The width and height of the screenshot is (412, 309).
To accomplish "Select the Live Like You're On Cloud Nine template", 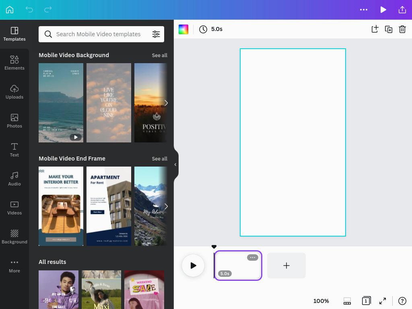I will [x=109, y=103].
